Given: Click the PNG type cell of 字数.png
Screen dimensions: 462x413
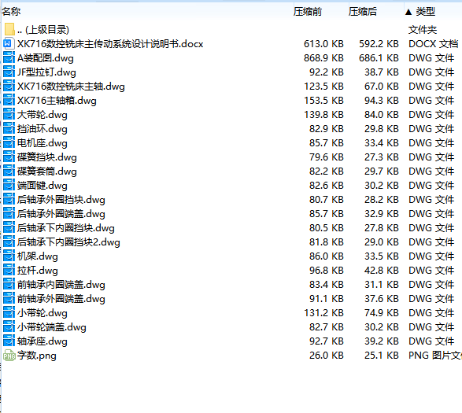Looking at the screenshot, I should (435, 356).
